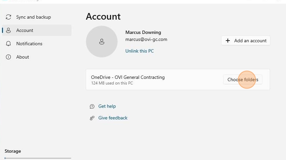Click the Storage usage progress bar
The width and height of the screenshot is (286, 160).
[x=38, y=158]
